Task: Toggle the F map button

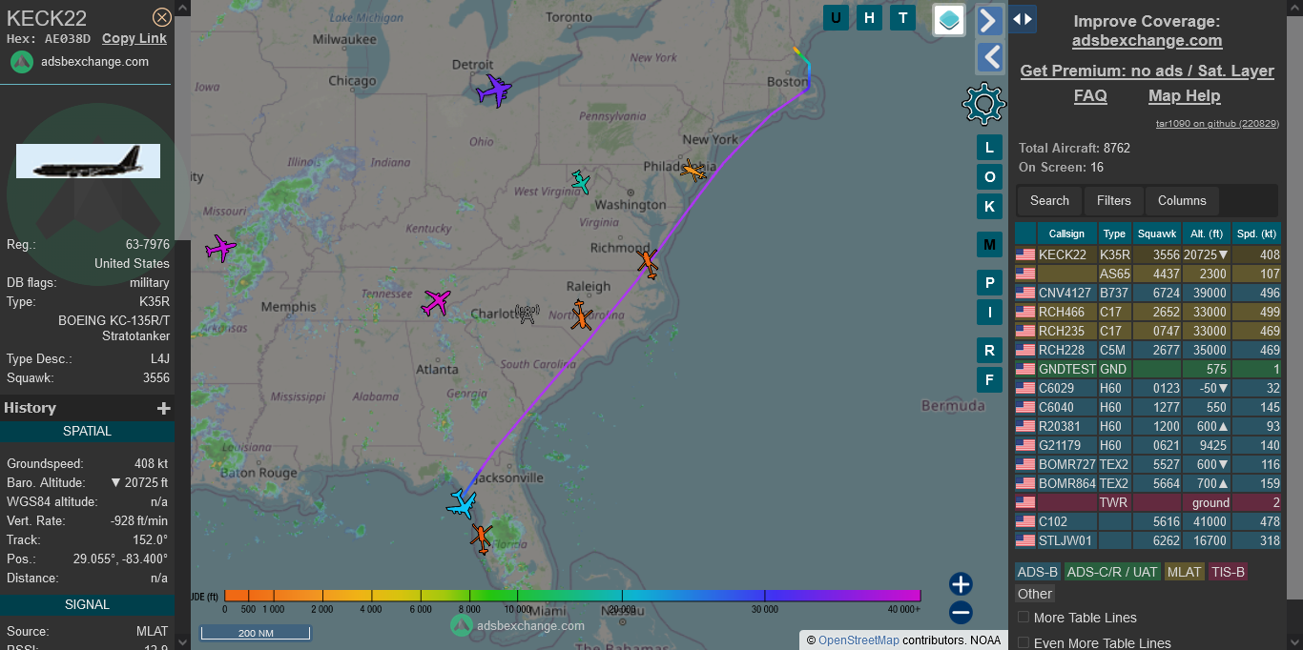Action: pos(989,380)
